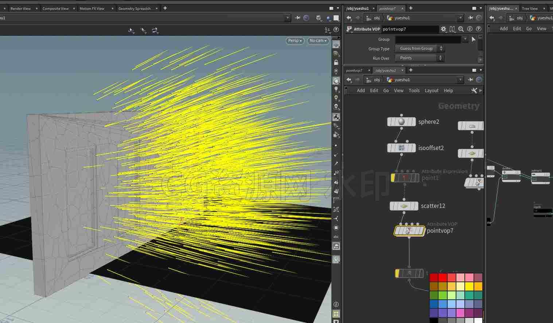Open the Run Over dropdown
Image resolution: width=553 pixels, height=323 pixels.
(419, 58)
